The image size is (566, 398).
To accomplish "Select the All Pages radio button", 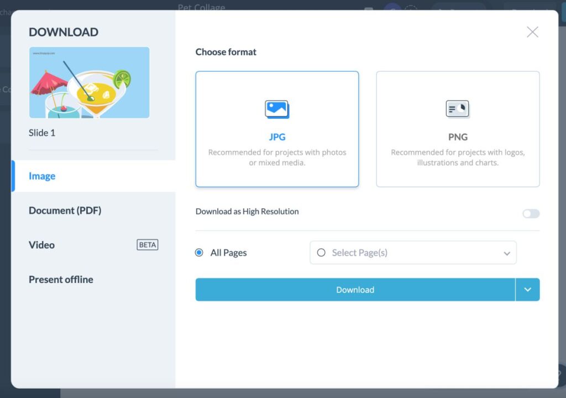I will click(x=200, y=253).
